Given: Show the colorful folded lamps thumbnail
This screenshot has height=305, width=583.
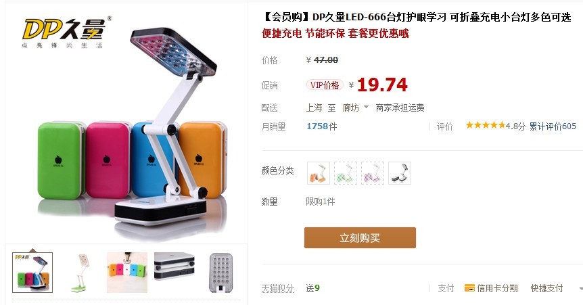Looking at the screenshot, I should click(x=127, y=273).
